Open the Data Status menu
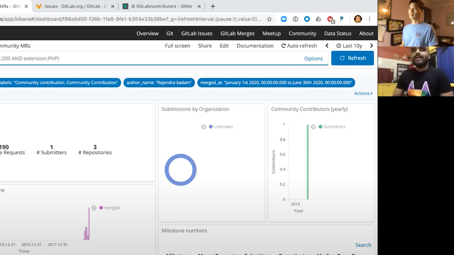The height and width of the screenshot is (255, 454). tap(338, 33)
